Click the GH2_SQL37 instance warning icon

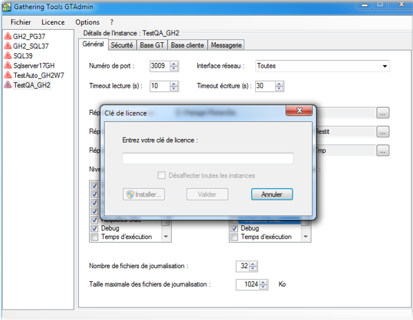click(8, 46)
